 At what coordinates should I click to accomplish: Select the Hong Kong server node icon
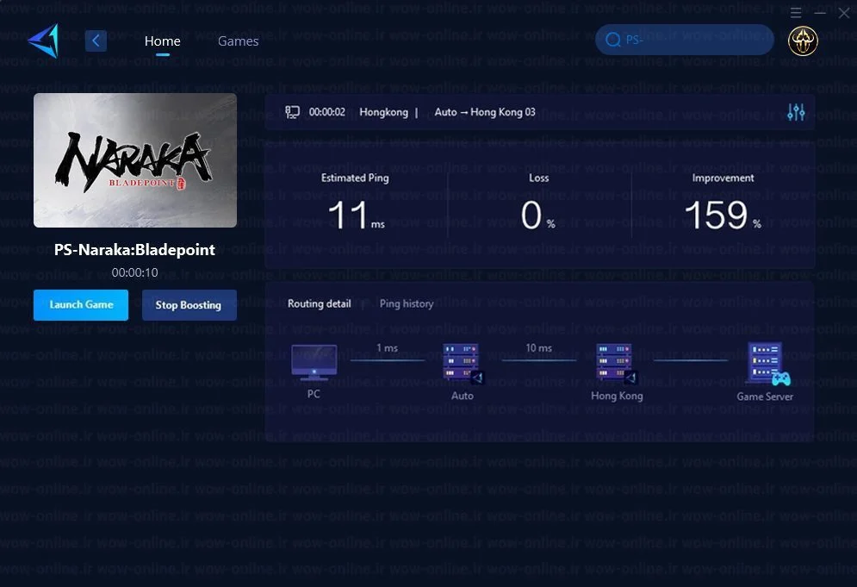click(617, 363)
